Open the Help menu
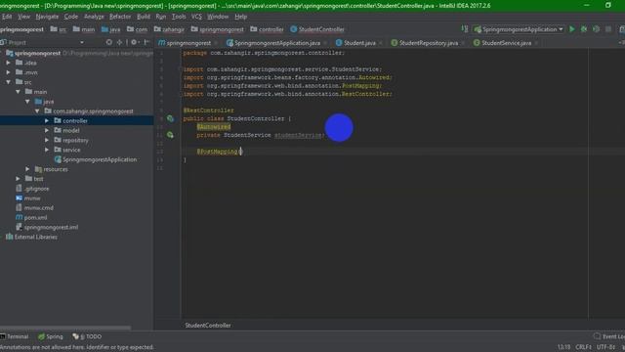The height and width of the screenshot is (352, 625). tap(241, 17)
